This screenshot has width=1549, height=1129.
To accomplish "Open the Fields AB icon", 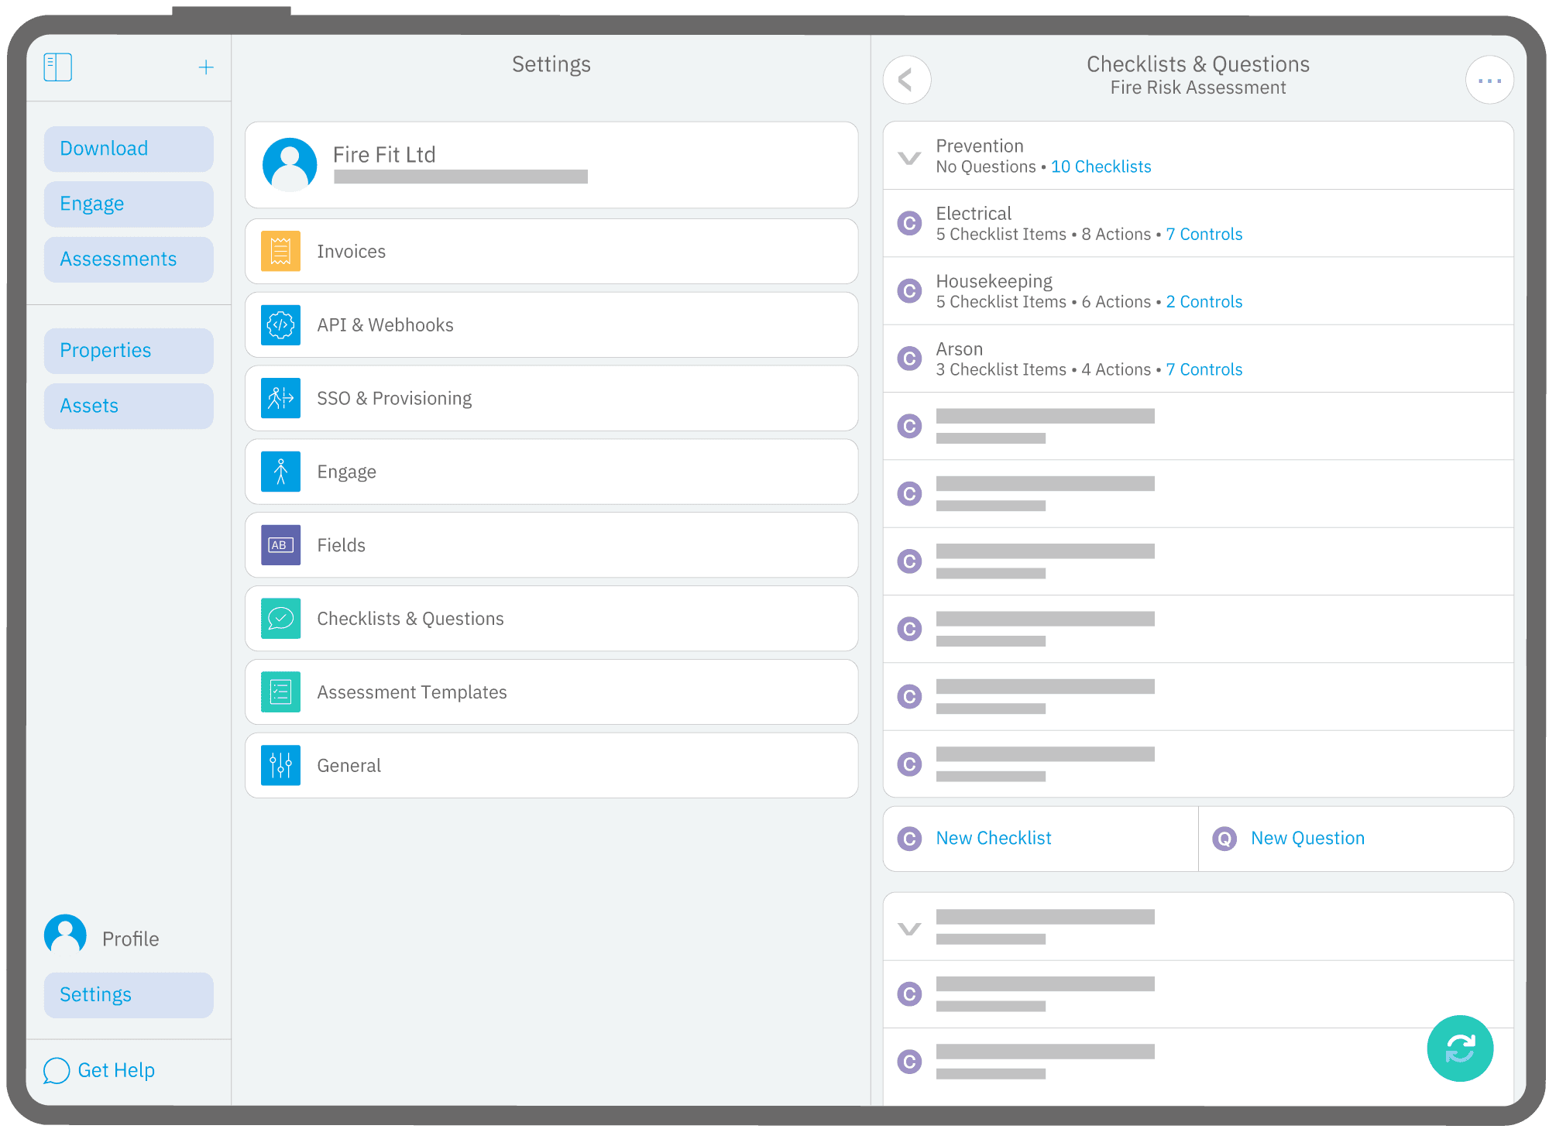I will pos(280,545).
